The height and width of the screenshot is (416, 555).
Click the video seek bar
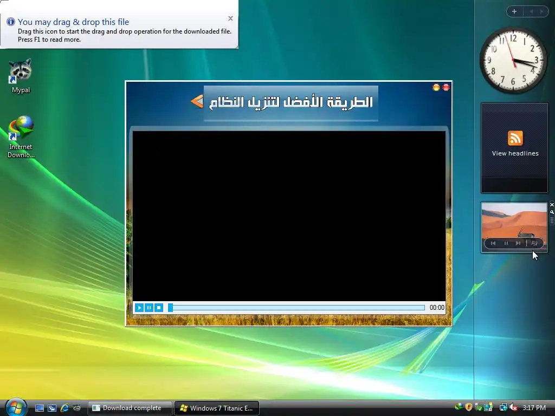point(296,308)
